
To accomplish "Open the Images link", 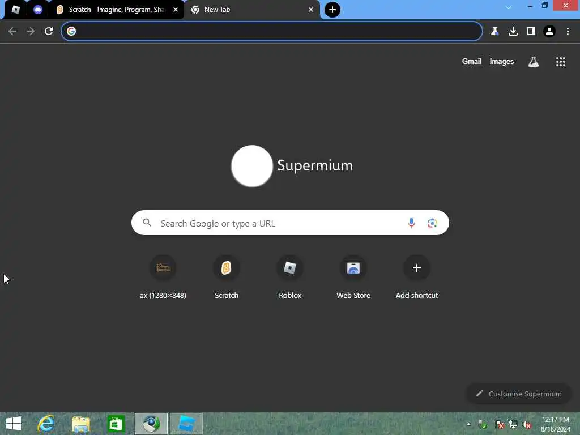I will [502, 61].
